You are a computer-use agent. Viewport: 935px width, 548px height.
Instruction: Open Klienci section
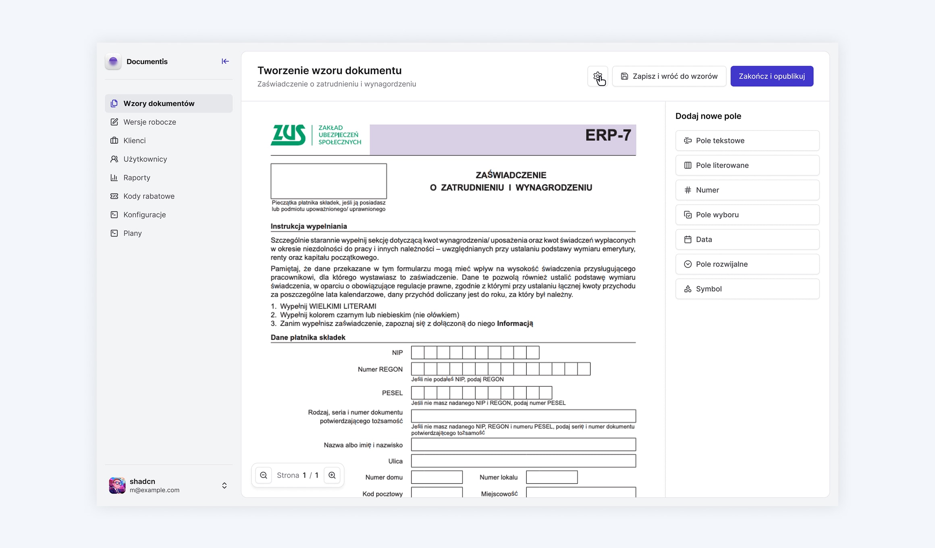[169, 141]
